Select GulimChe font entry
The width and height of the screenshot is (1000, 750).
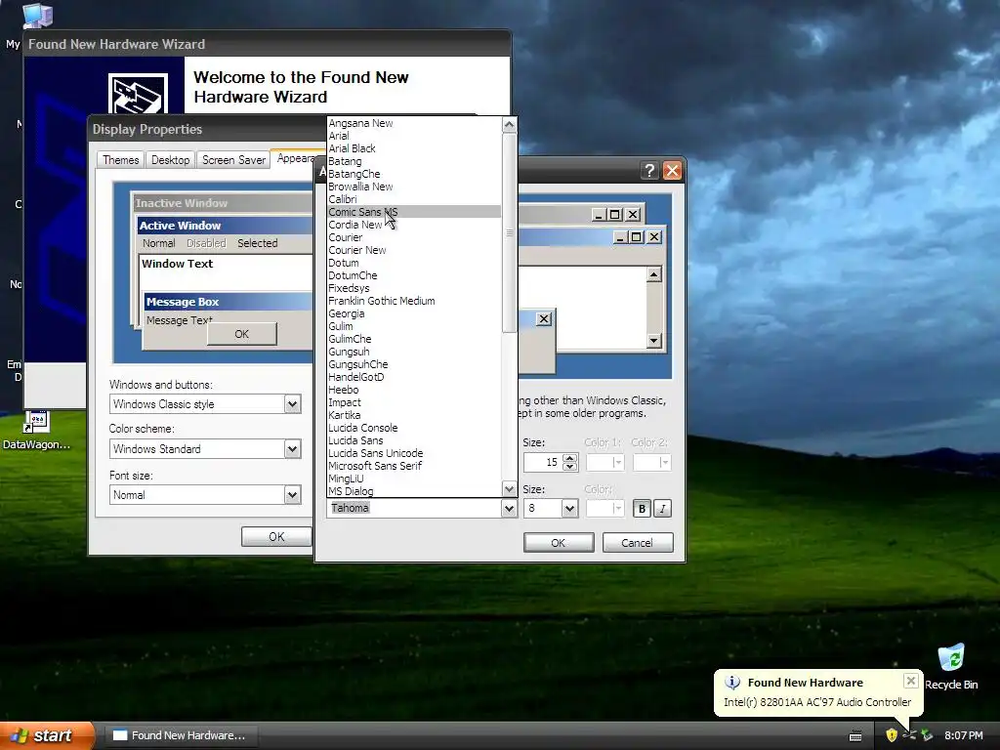414,339
